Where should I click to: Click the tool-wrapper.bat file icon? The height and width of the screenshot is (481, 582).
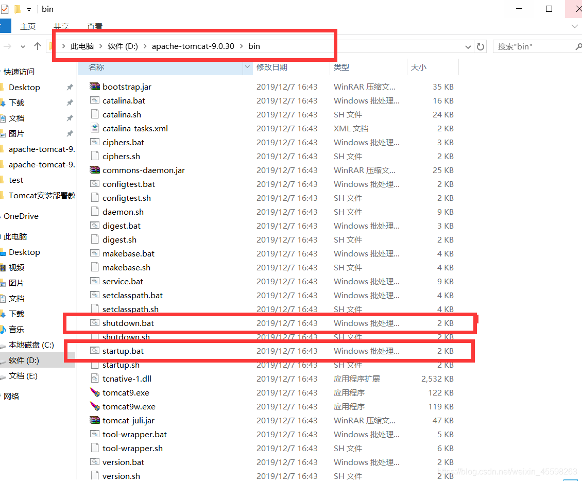click(95, 434)
